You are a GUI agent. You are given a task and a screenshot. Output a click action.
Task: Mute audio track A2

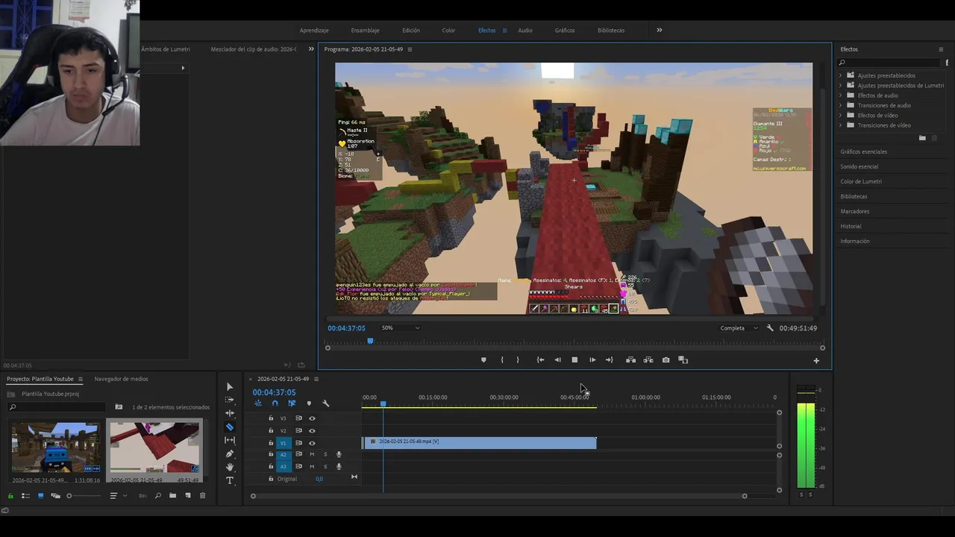pos(312,454)
